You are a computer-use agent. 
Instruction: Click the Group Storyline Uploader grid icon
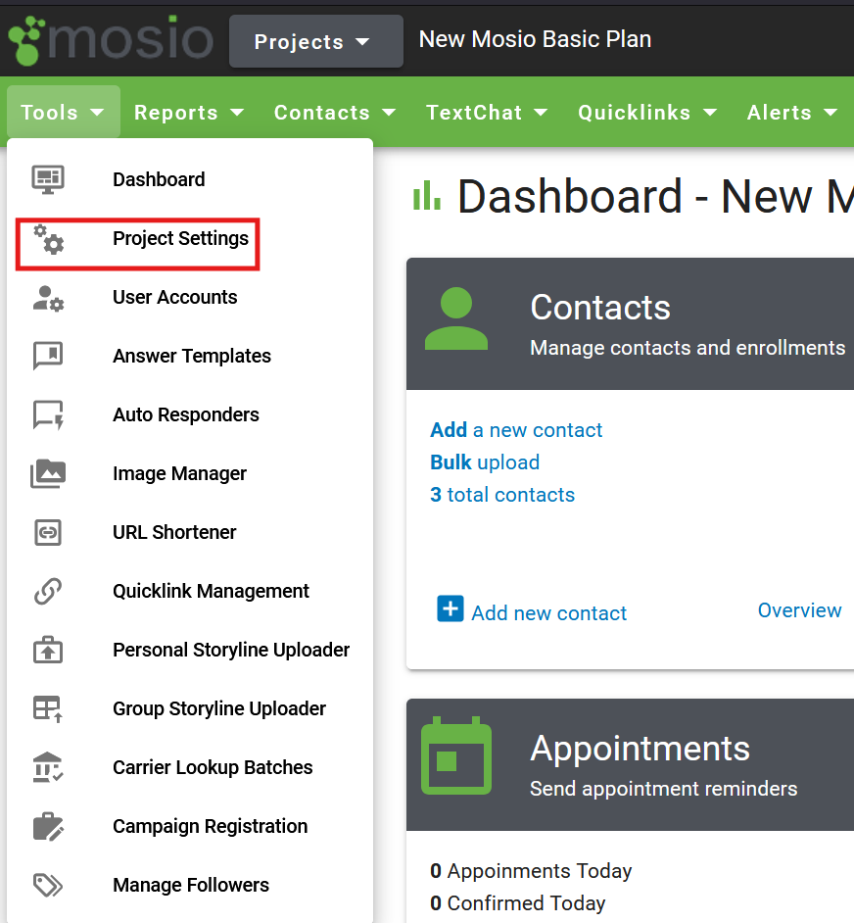pyautogui.click(x=48, y=708)
